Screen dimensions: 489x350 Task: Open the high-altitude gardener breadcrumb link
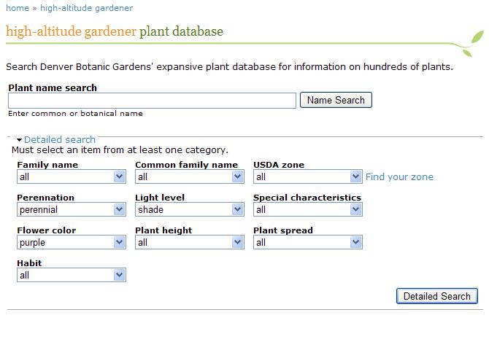click(86, 8)
